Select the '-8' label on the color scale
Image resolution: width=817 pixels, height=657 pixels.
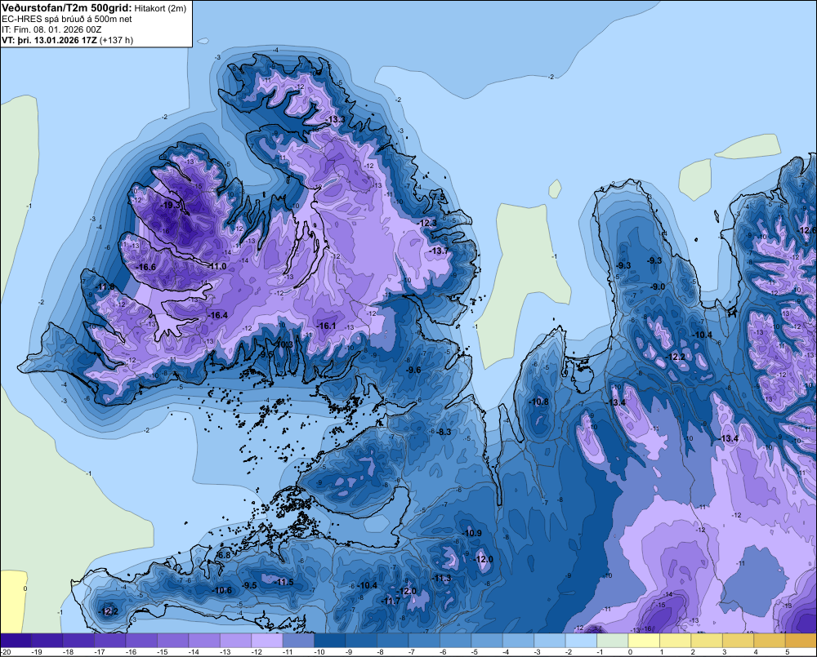(x=382, y=652)
